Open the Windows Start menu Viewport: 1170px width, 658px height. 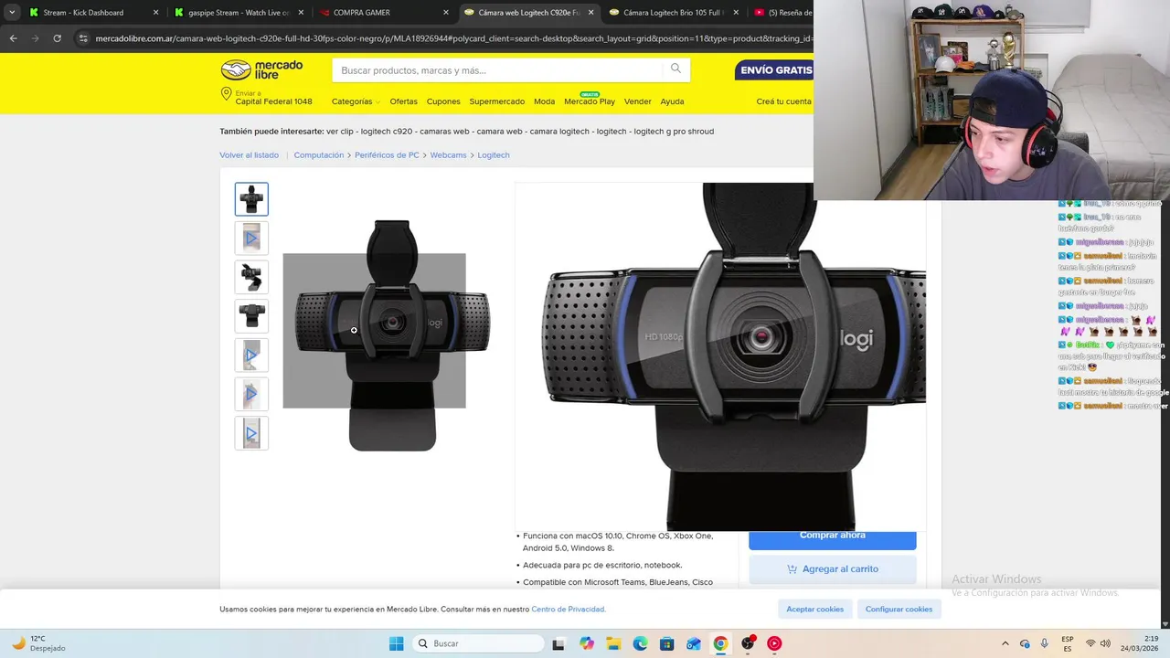pyautogui.click(x=396, y=643)
